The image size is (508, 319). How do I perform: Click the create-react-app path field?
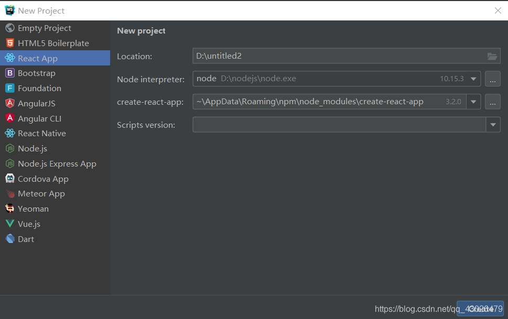coord(329,102)
